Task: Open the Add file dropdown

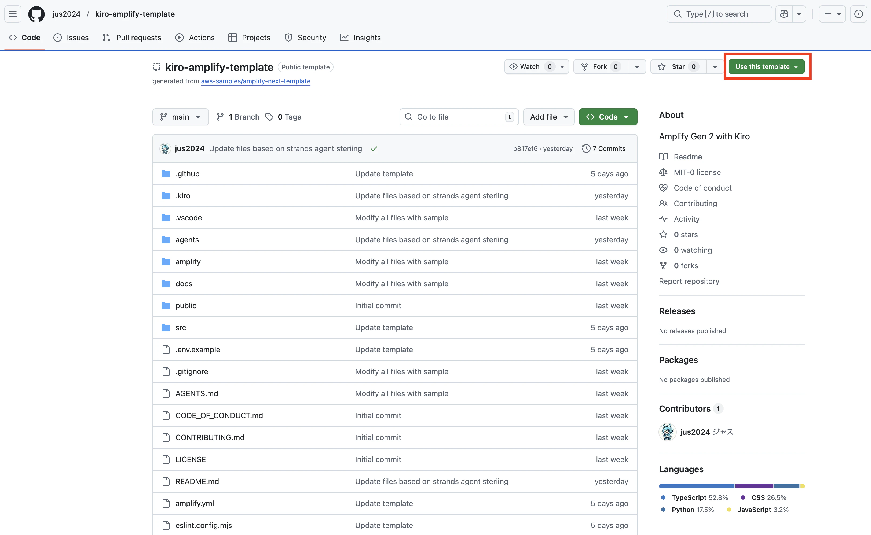Action: pyautogui.click(x=548, y=117)
